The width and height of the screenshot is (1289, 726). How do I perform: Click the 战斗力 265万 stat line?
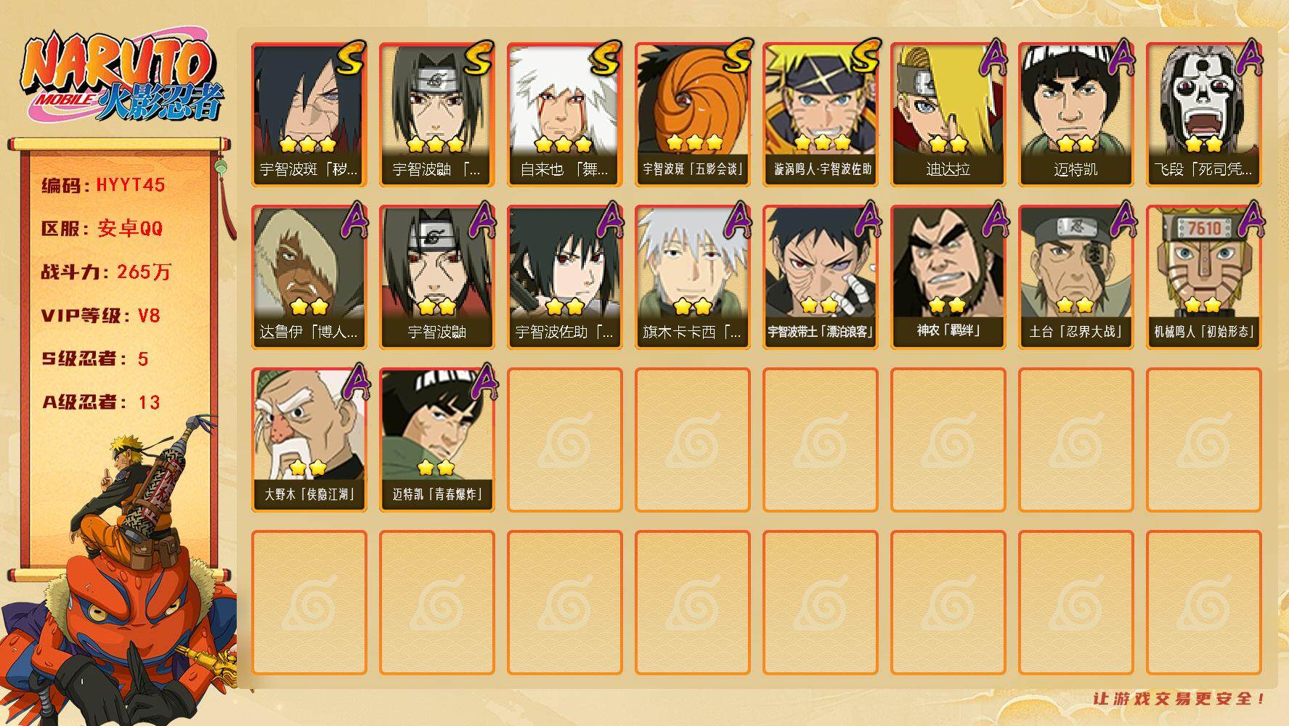[x=106, y=272]
